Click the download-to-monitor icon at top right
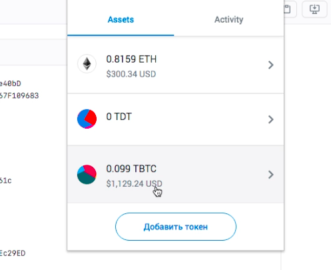This screenshot has width=331, height=270. (314, 9)
